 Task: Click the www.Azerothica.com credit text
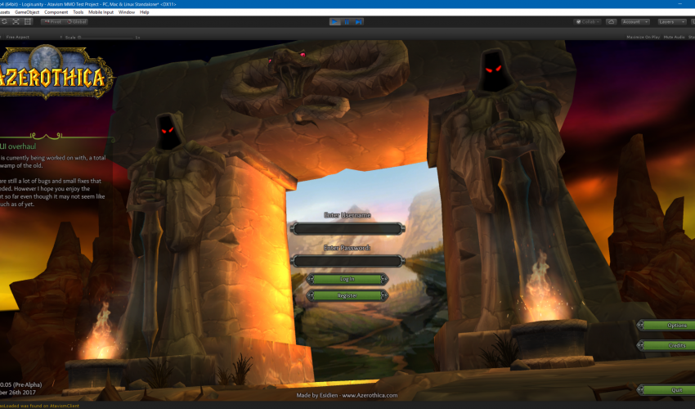tap(370, 395)
